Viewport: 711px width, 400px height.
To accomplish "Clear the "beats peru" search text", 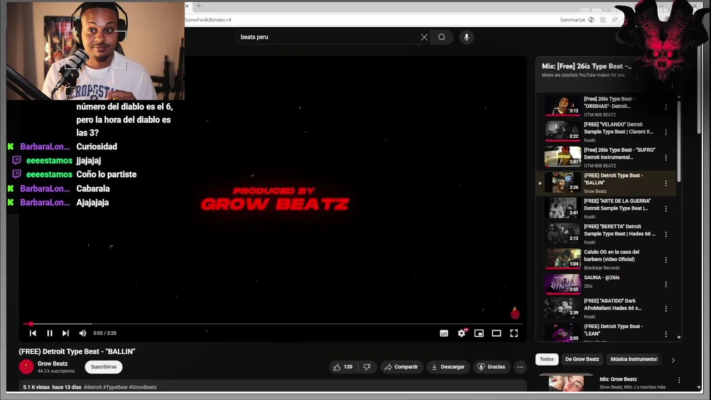I will point(424,37).
